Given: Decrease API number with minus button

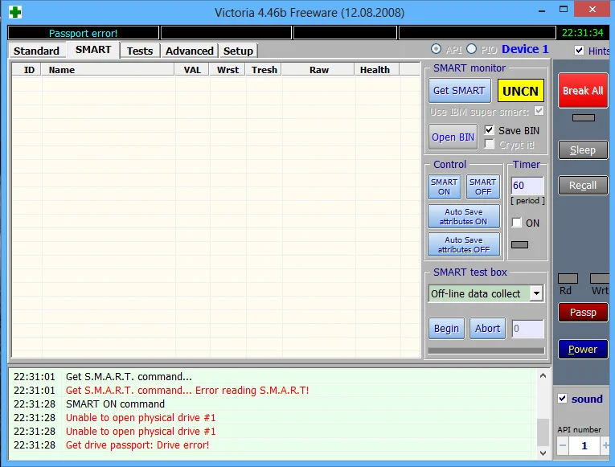Looking at the screenshot, I should point(563,446).
